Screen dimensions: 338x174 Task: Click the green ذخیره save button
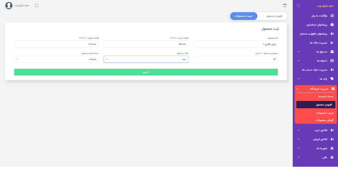coord(146,72)
